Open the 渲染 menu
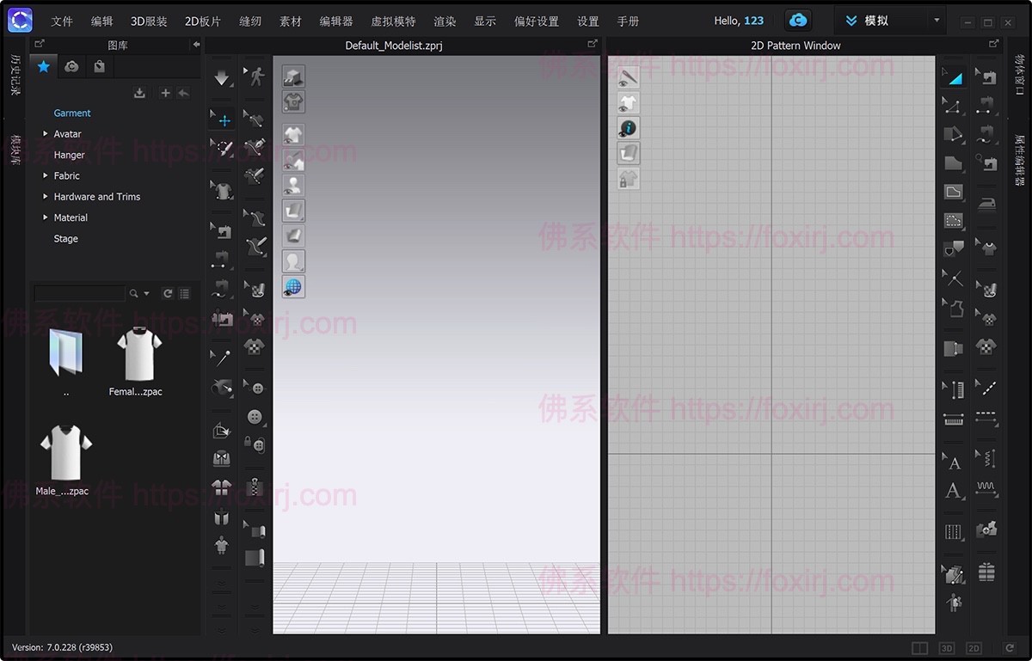Screen dimensions: 1032x661 (x=445, y=21)
